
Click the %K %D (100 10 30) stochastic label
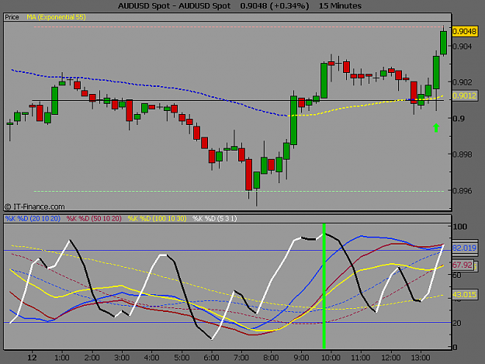click(157, 219)
